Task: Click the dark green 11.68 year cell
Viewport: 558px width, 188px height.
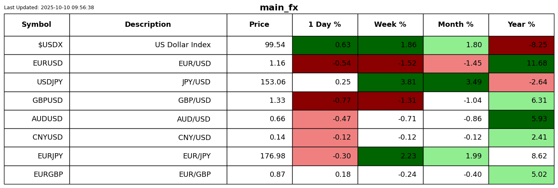Action: tap(521, 64)
